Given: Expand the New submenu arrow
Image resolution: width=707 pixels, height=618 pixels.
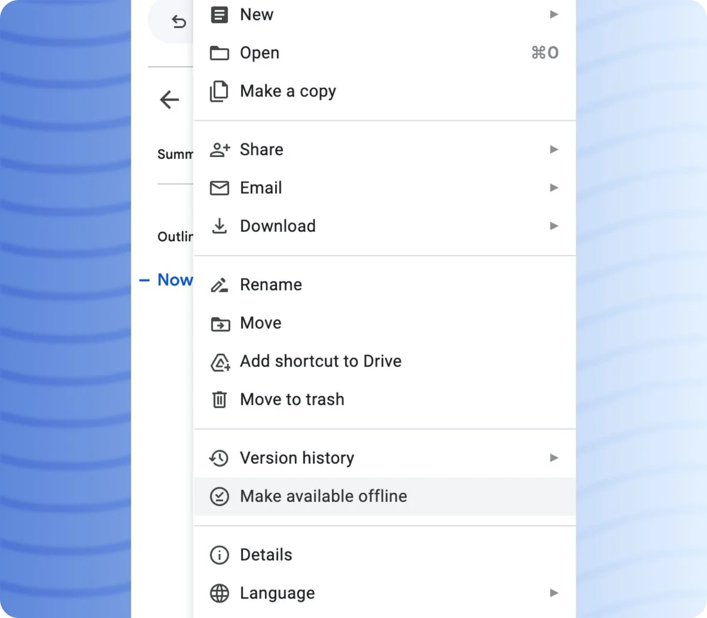Looking at the screenshot, I should coord(554,14).
